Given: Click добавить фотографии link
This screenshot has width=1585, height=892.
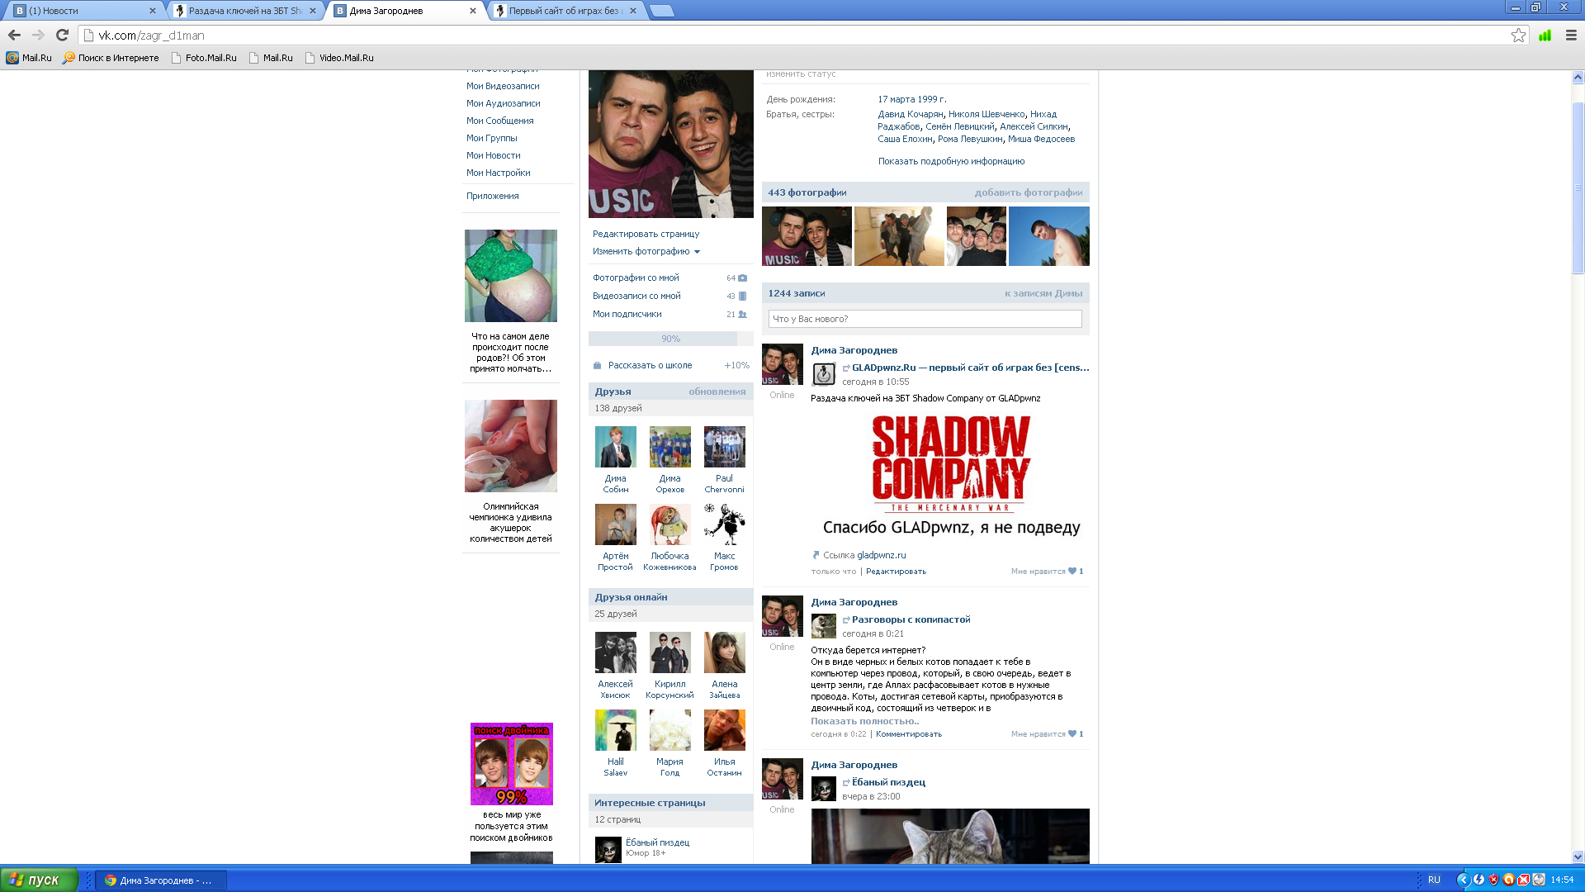Looking at the screenshot, I should pos(1028,192).
